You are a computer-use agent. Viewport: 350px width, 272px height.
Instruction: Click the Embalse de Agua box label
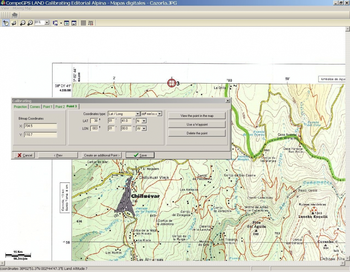tap(333, 79)
